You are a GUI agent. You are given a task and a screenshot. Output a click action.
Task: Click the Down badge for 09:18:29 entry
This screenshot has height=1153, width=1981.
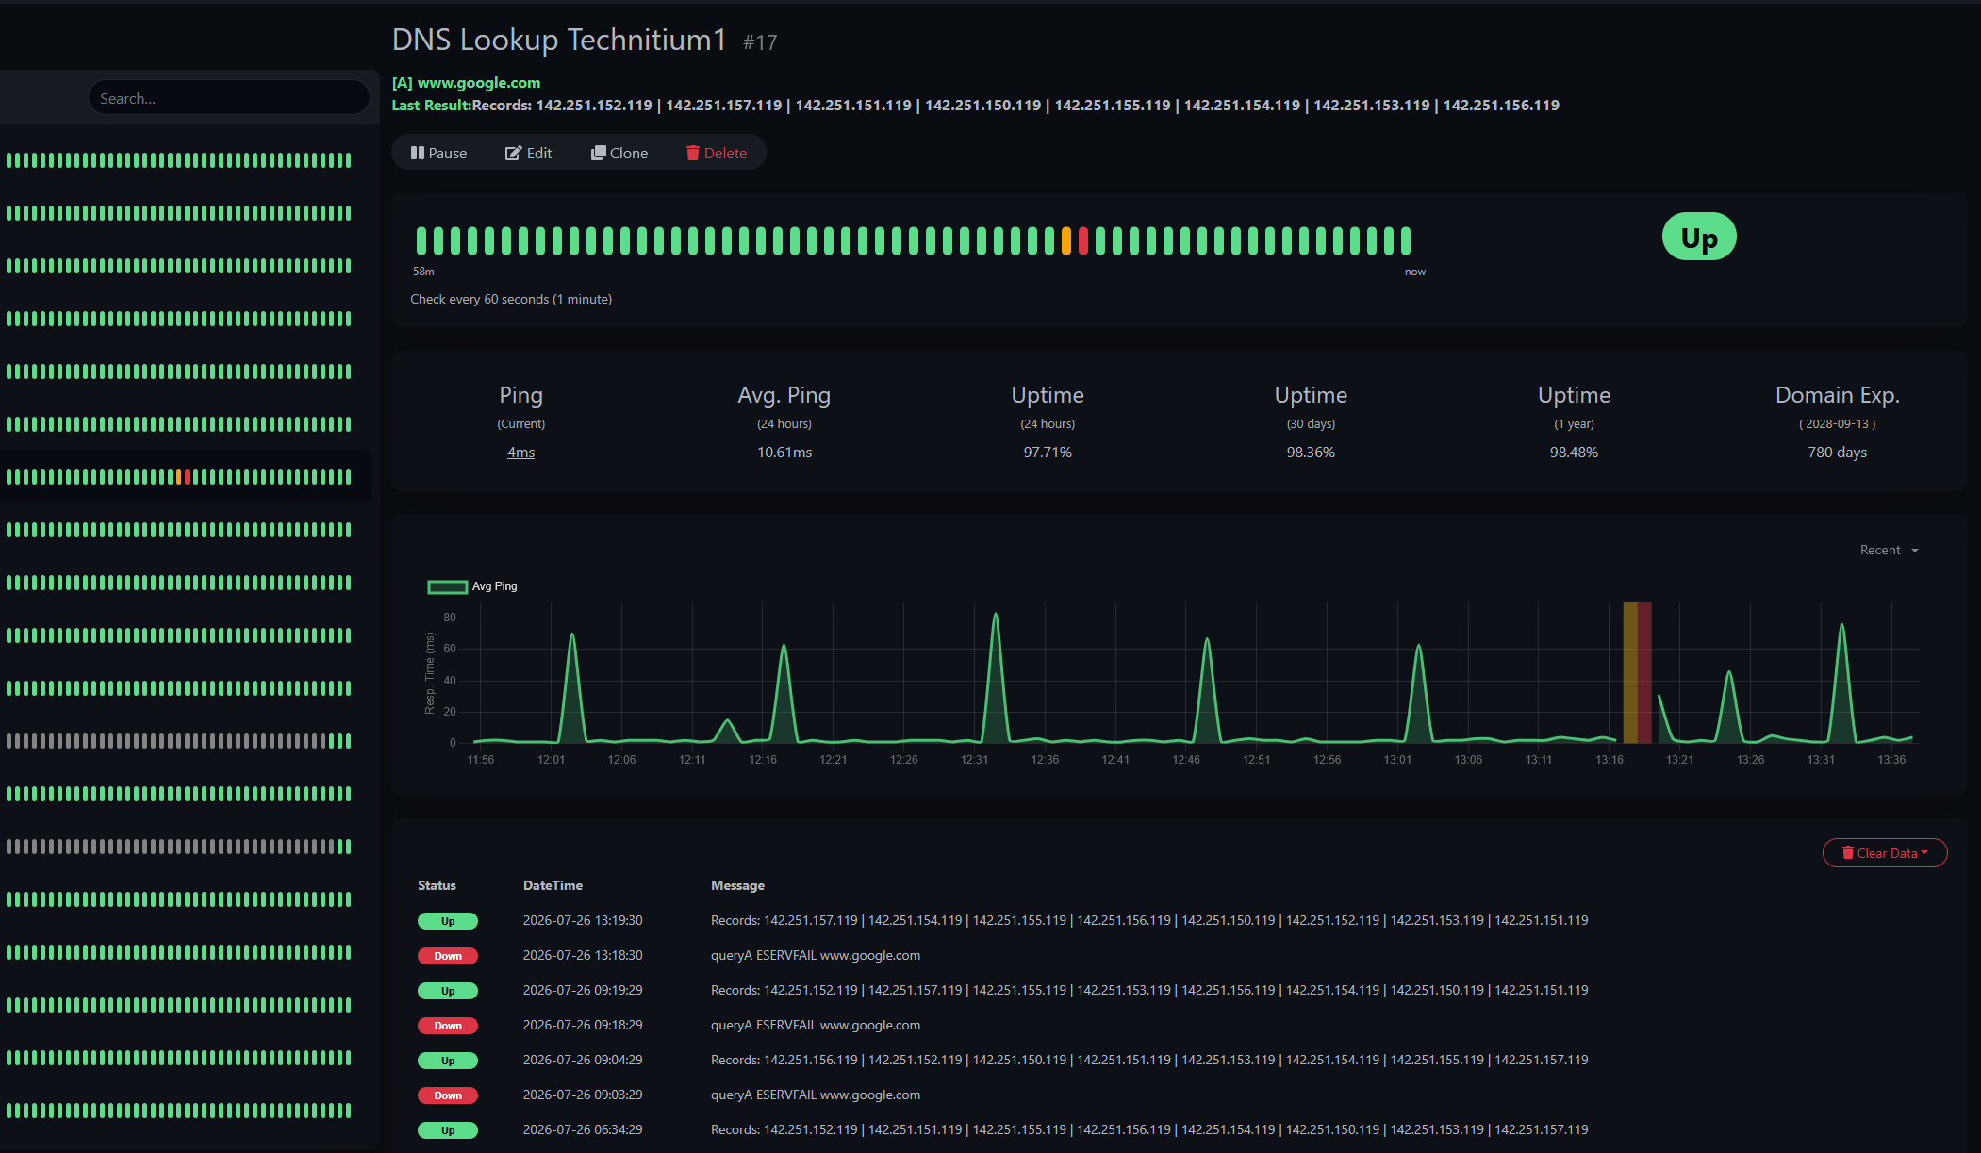coord(448,1026)
